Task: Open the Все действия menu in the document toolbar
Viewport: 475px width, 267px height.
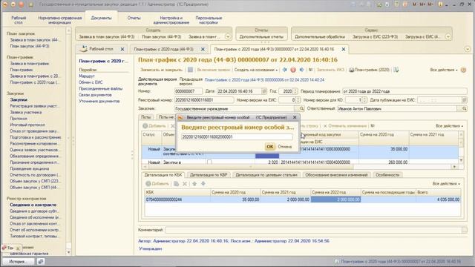Action: (x=444, y=70)
